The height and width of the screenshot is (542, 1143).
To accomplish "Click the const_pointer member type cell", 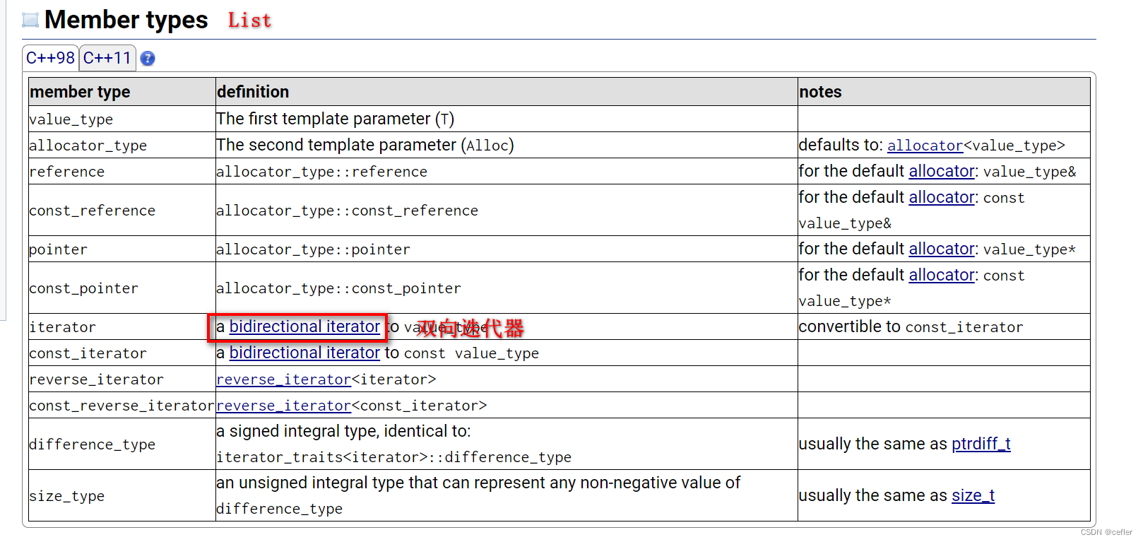I will 122,288.
